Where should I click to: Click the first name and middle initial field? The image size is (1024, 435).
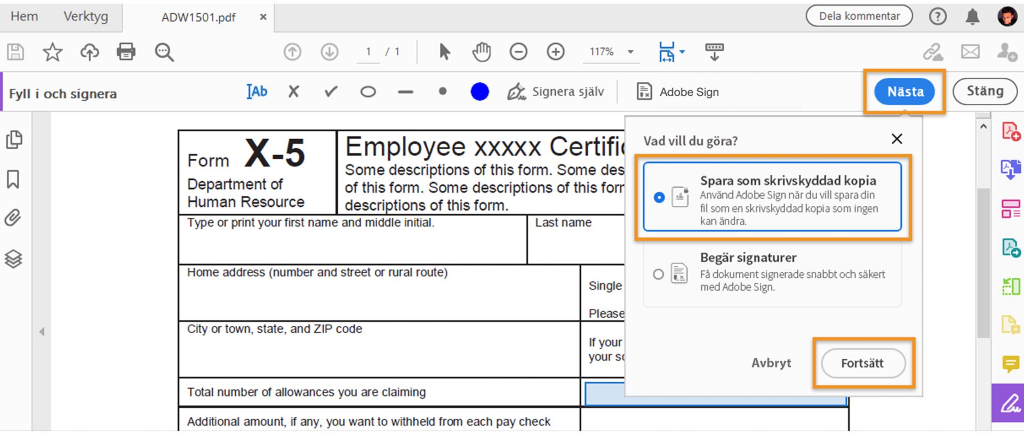(x=353, y=239)
